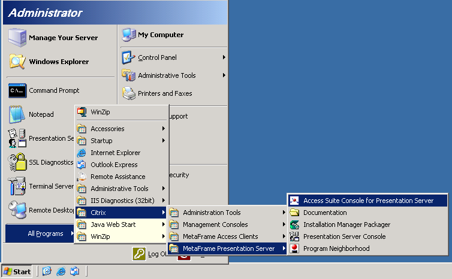Open My Computer icon
Screen dimensions: 452x279
click(x=128, y=35)
